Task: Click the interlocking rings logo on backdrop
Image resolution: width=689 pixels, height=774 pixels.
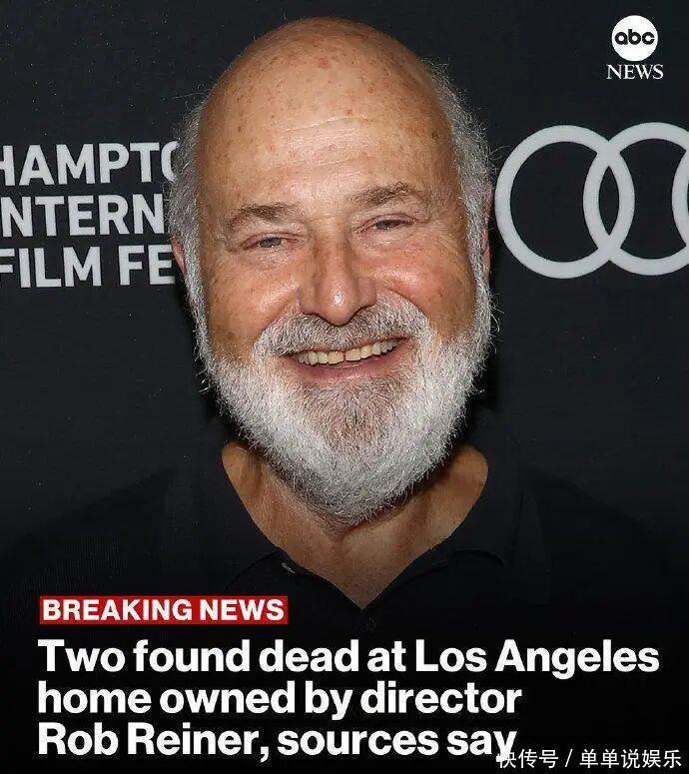Action: pyautogui.click(x=592, y=200)
